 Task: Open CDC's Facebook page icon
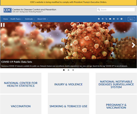(x=99, y=19)
